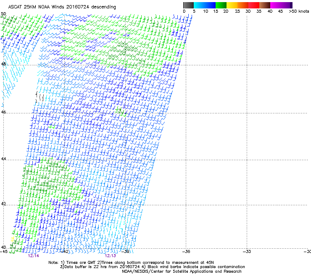Viewport: 311px width, 274px height.
Task: Select the brown 35-40 knots color segment
Action: [x=265, y=5]
